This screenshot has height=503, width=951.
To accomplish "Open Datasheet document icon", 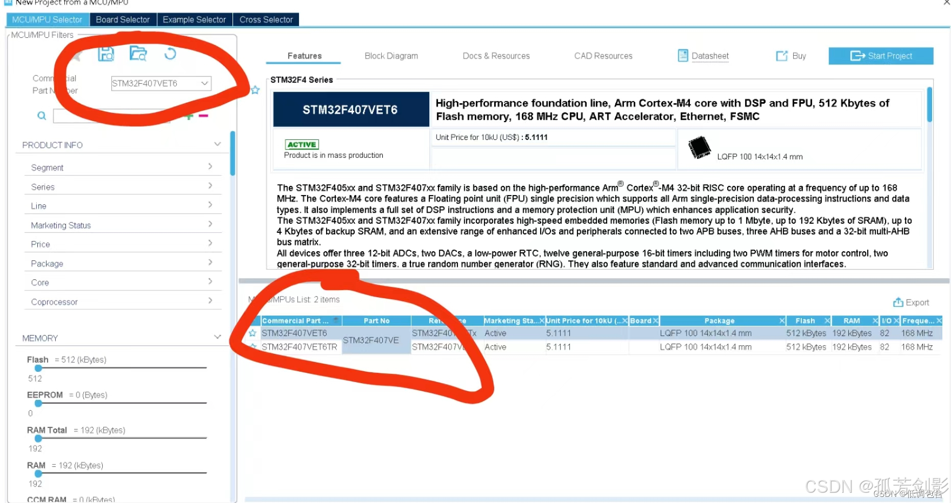I will 683,56.
